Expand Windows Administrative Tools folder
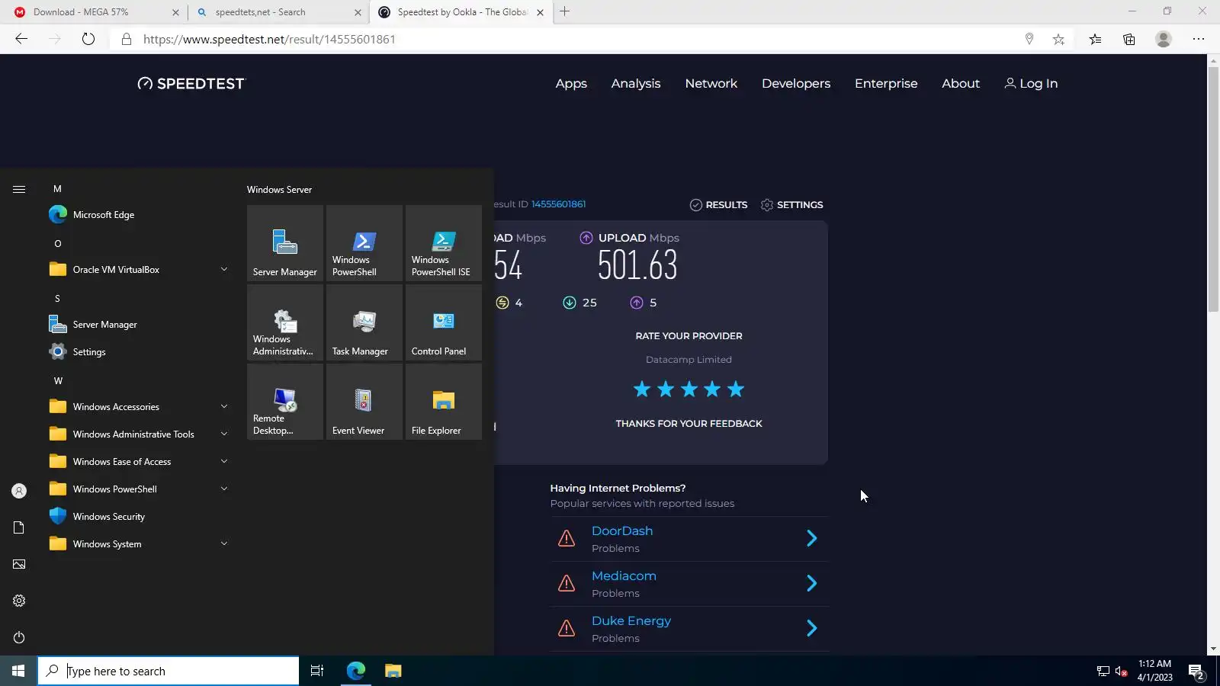Viewport: 1220px width, 686px height. (x=139, y=434)
